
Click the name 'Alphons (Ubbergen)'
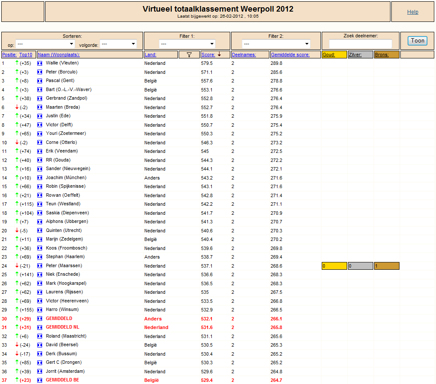(67, 221)
